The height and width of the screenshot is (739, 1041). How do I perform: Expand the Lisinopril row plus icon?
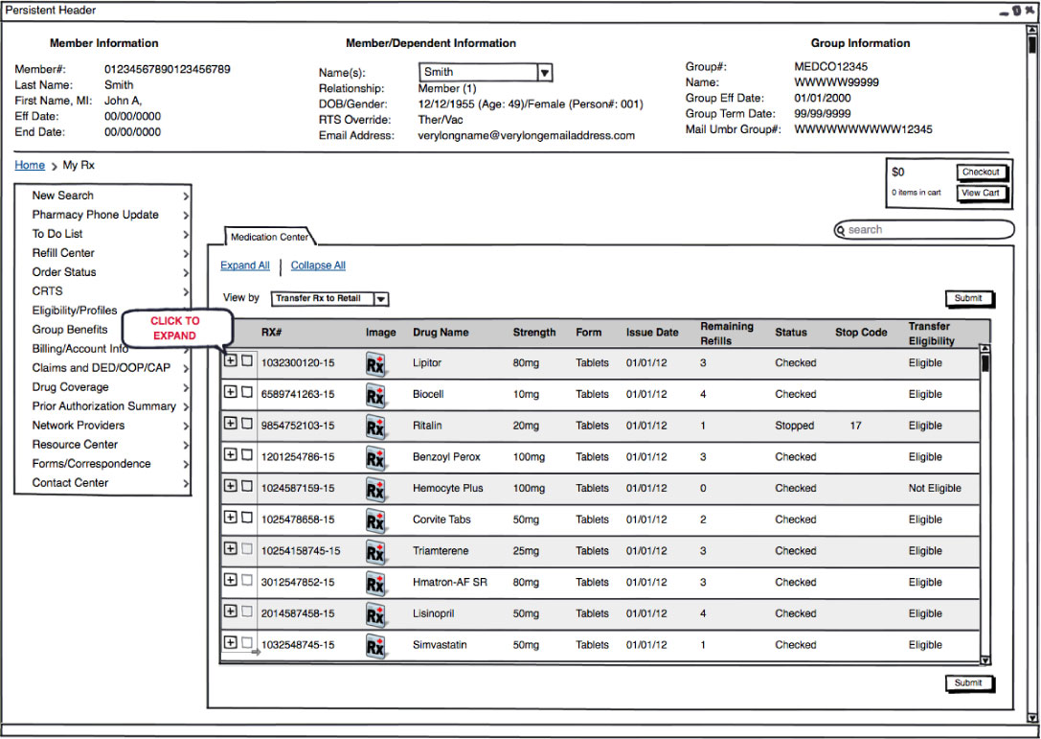point(231,611)
